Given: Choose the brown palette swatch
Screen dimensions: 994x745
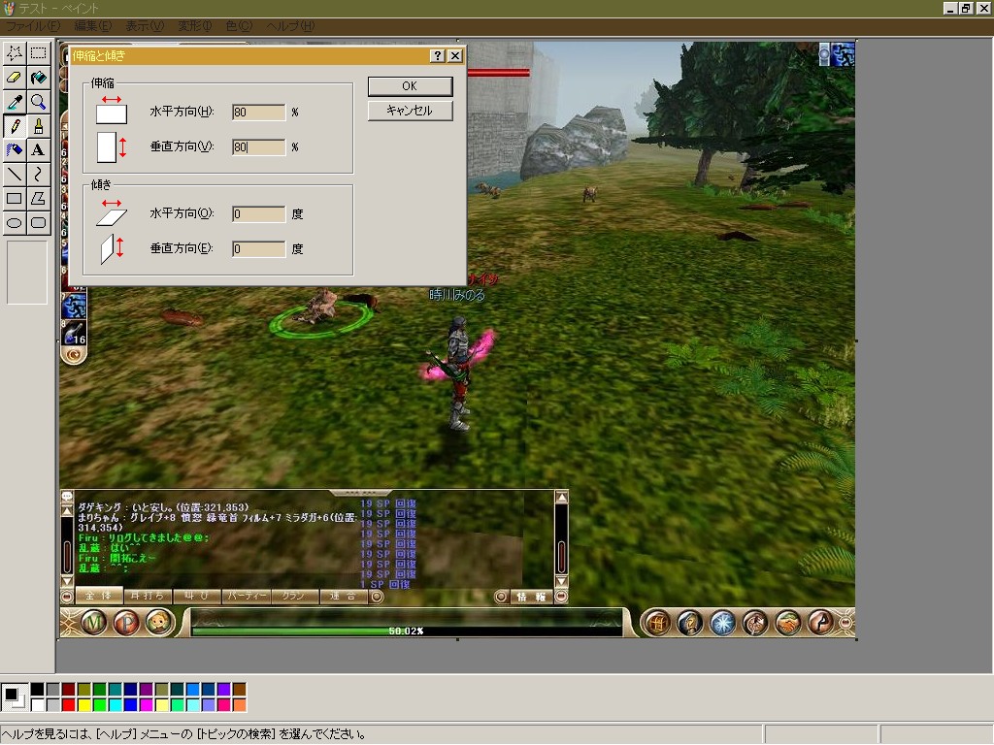Looking at the screenshot, I should click(240, 690).
